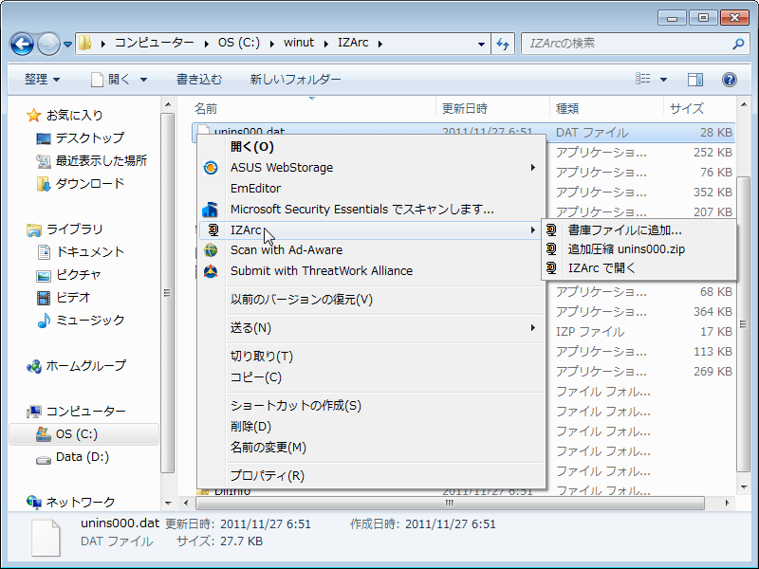Click the Ad-Aware globe icon
The height and width of the screenshot is (569, 759).
pyautogui.click(x=211, y=250)
